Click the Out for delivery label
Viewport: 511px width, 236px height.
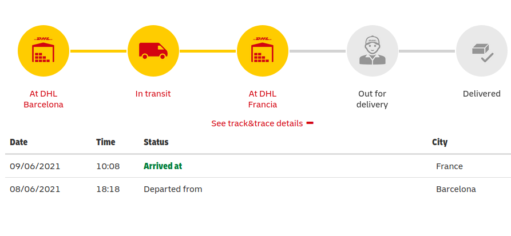[x=372, y=99]
